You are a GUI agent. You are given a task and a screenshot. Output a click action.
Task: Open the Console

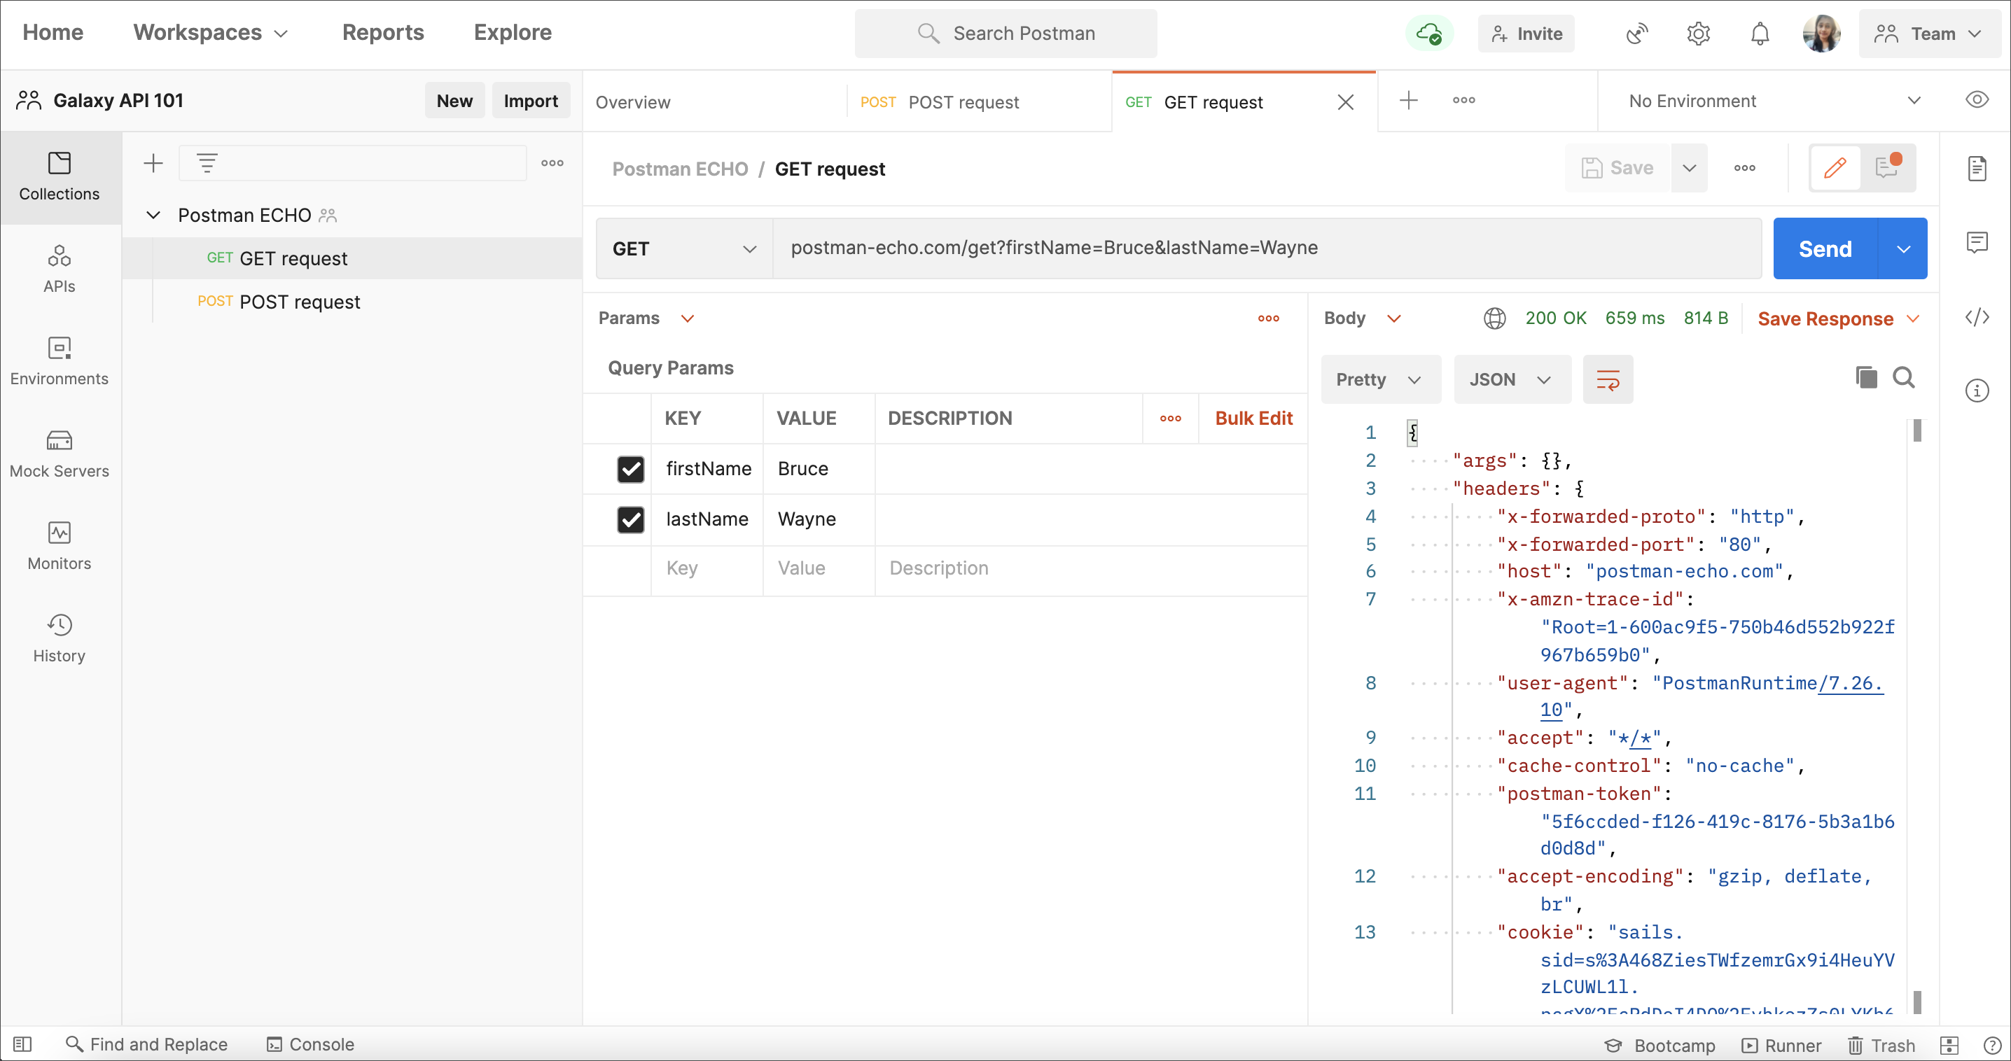coord(310,1044)
